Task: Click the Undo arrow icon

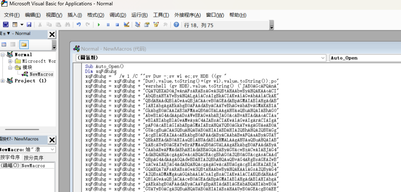Action: coord(79,25)
